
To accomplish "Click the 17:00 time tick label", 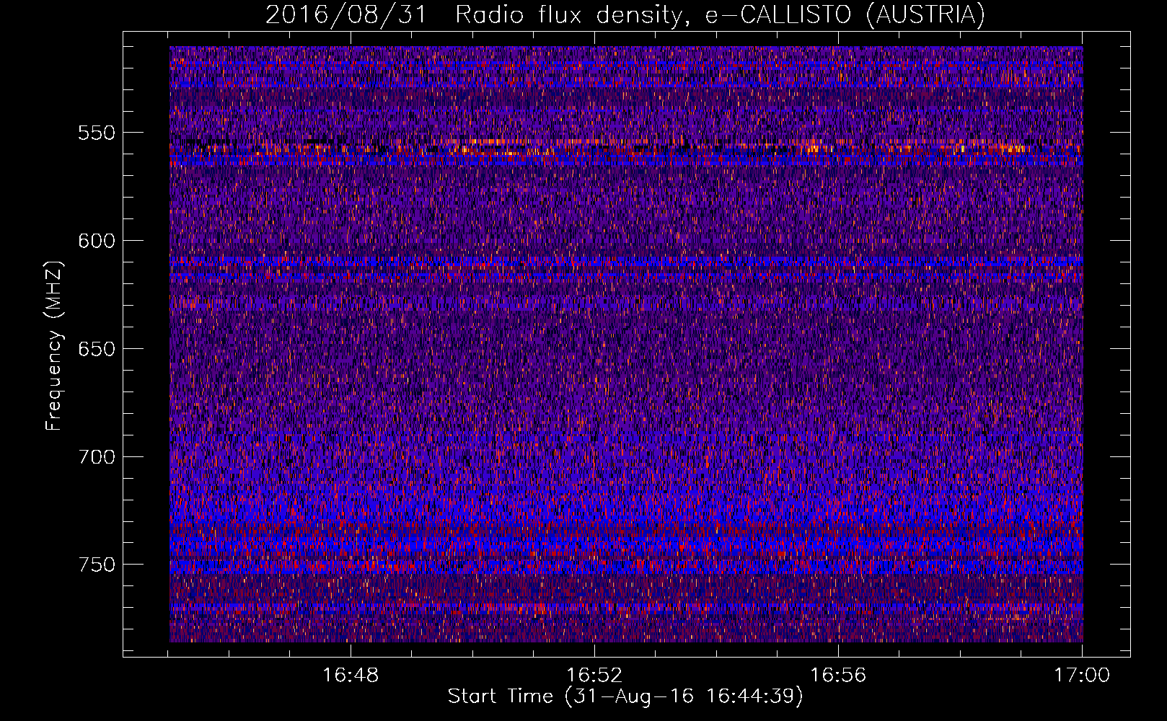I will (x=1082, y=676).
